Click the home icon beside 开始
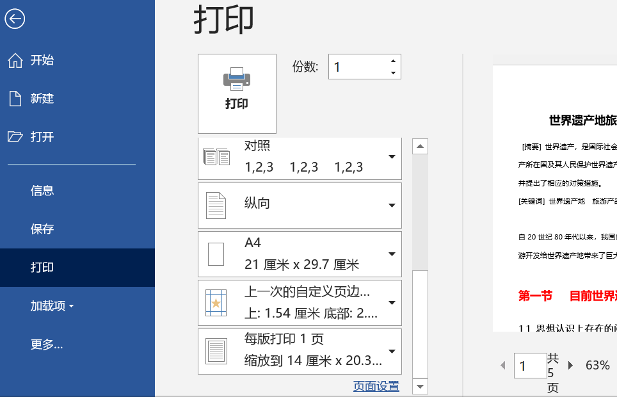 (x=15, y=60)
